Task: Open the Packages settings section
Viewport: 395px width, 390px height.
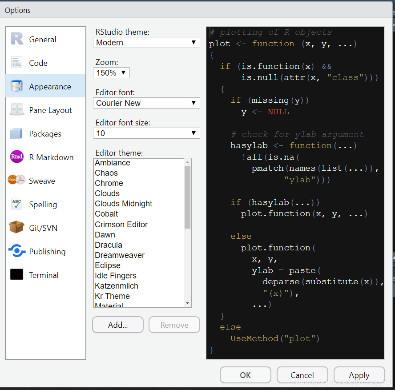Action: pyautogui.click(x=45, y=134)
